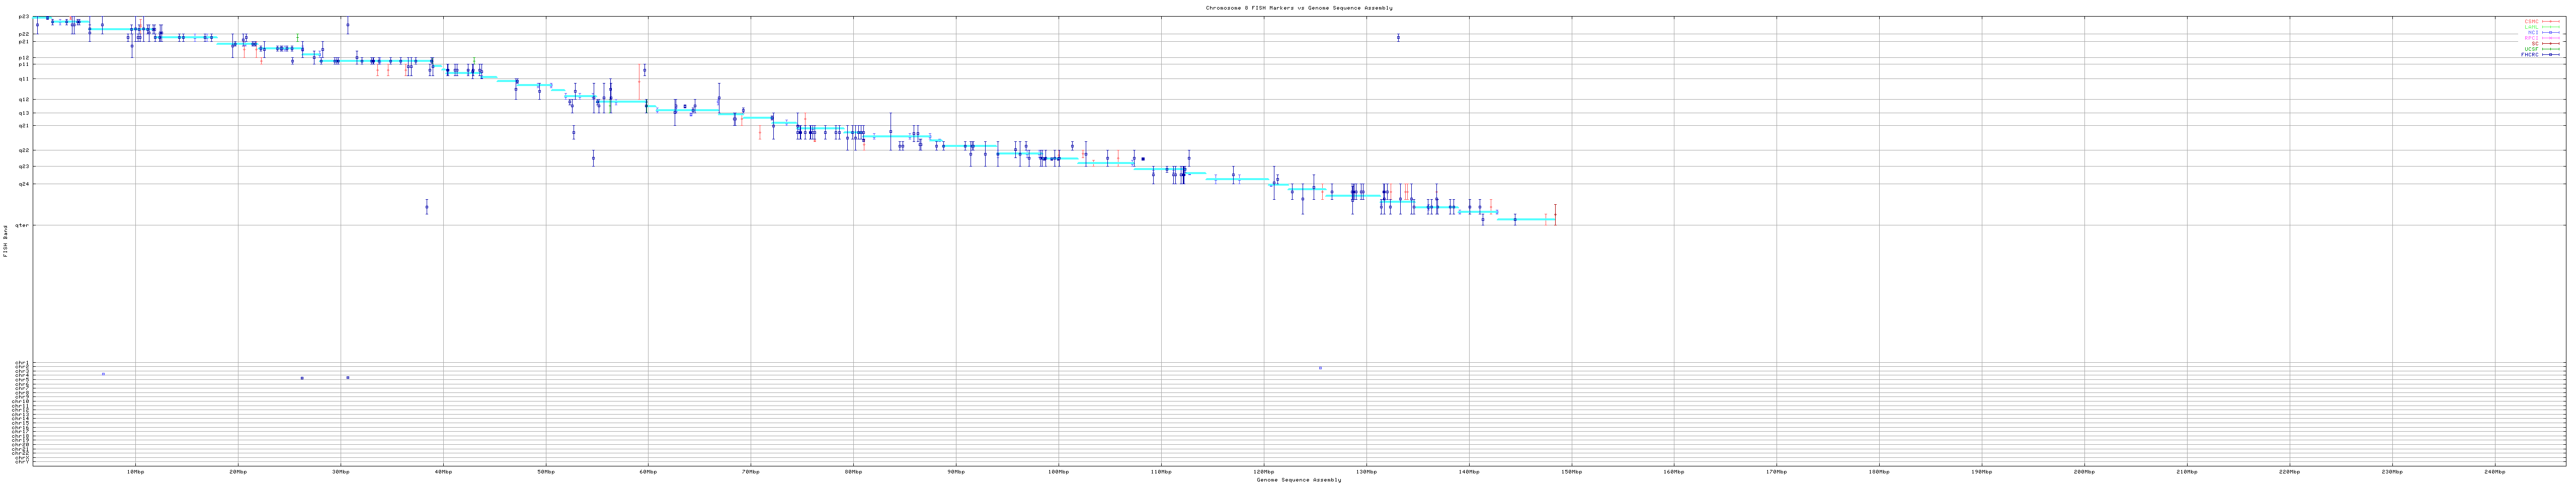Click the 'Genome Sequence Assembly' x-axis label

pos(1298,480)
